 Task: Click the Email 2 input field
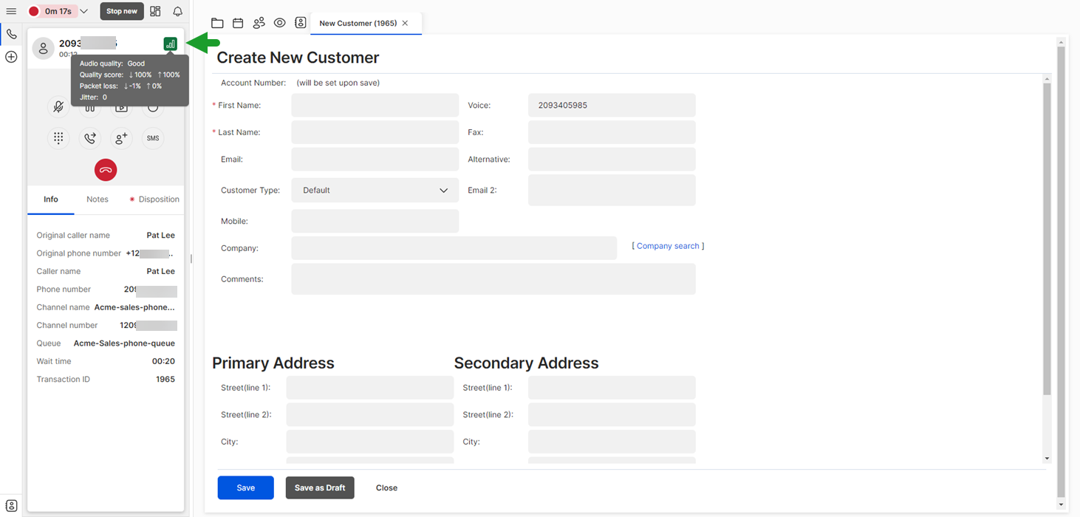pos(612,191)
